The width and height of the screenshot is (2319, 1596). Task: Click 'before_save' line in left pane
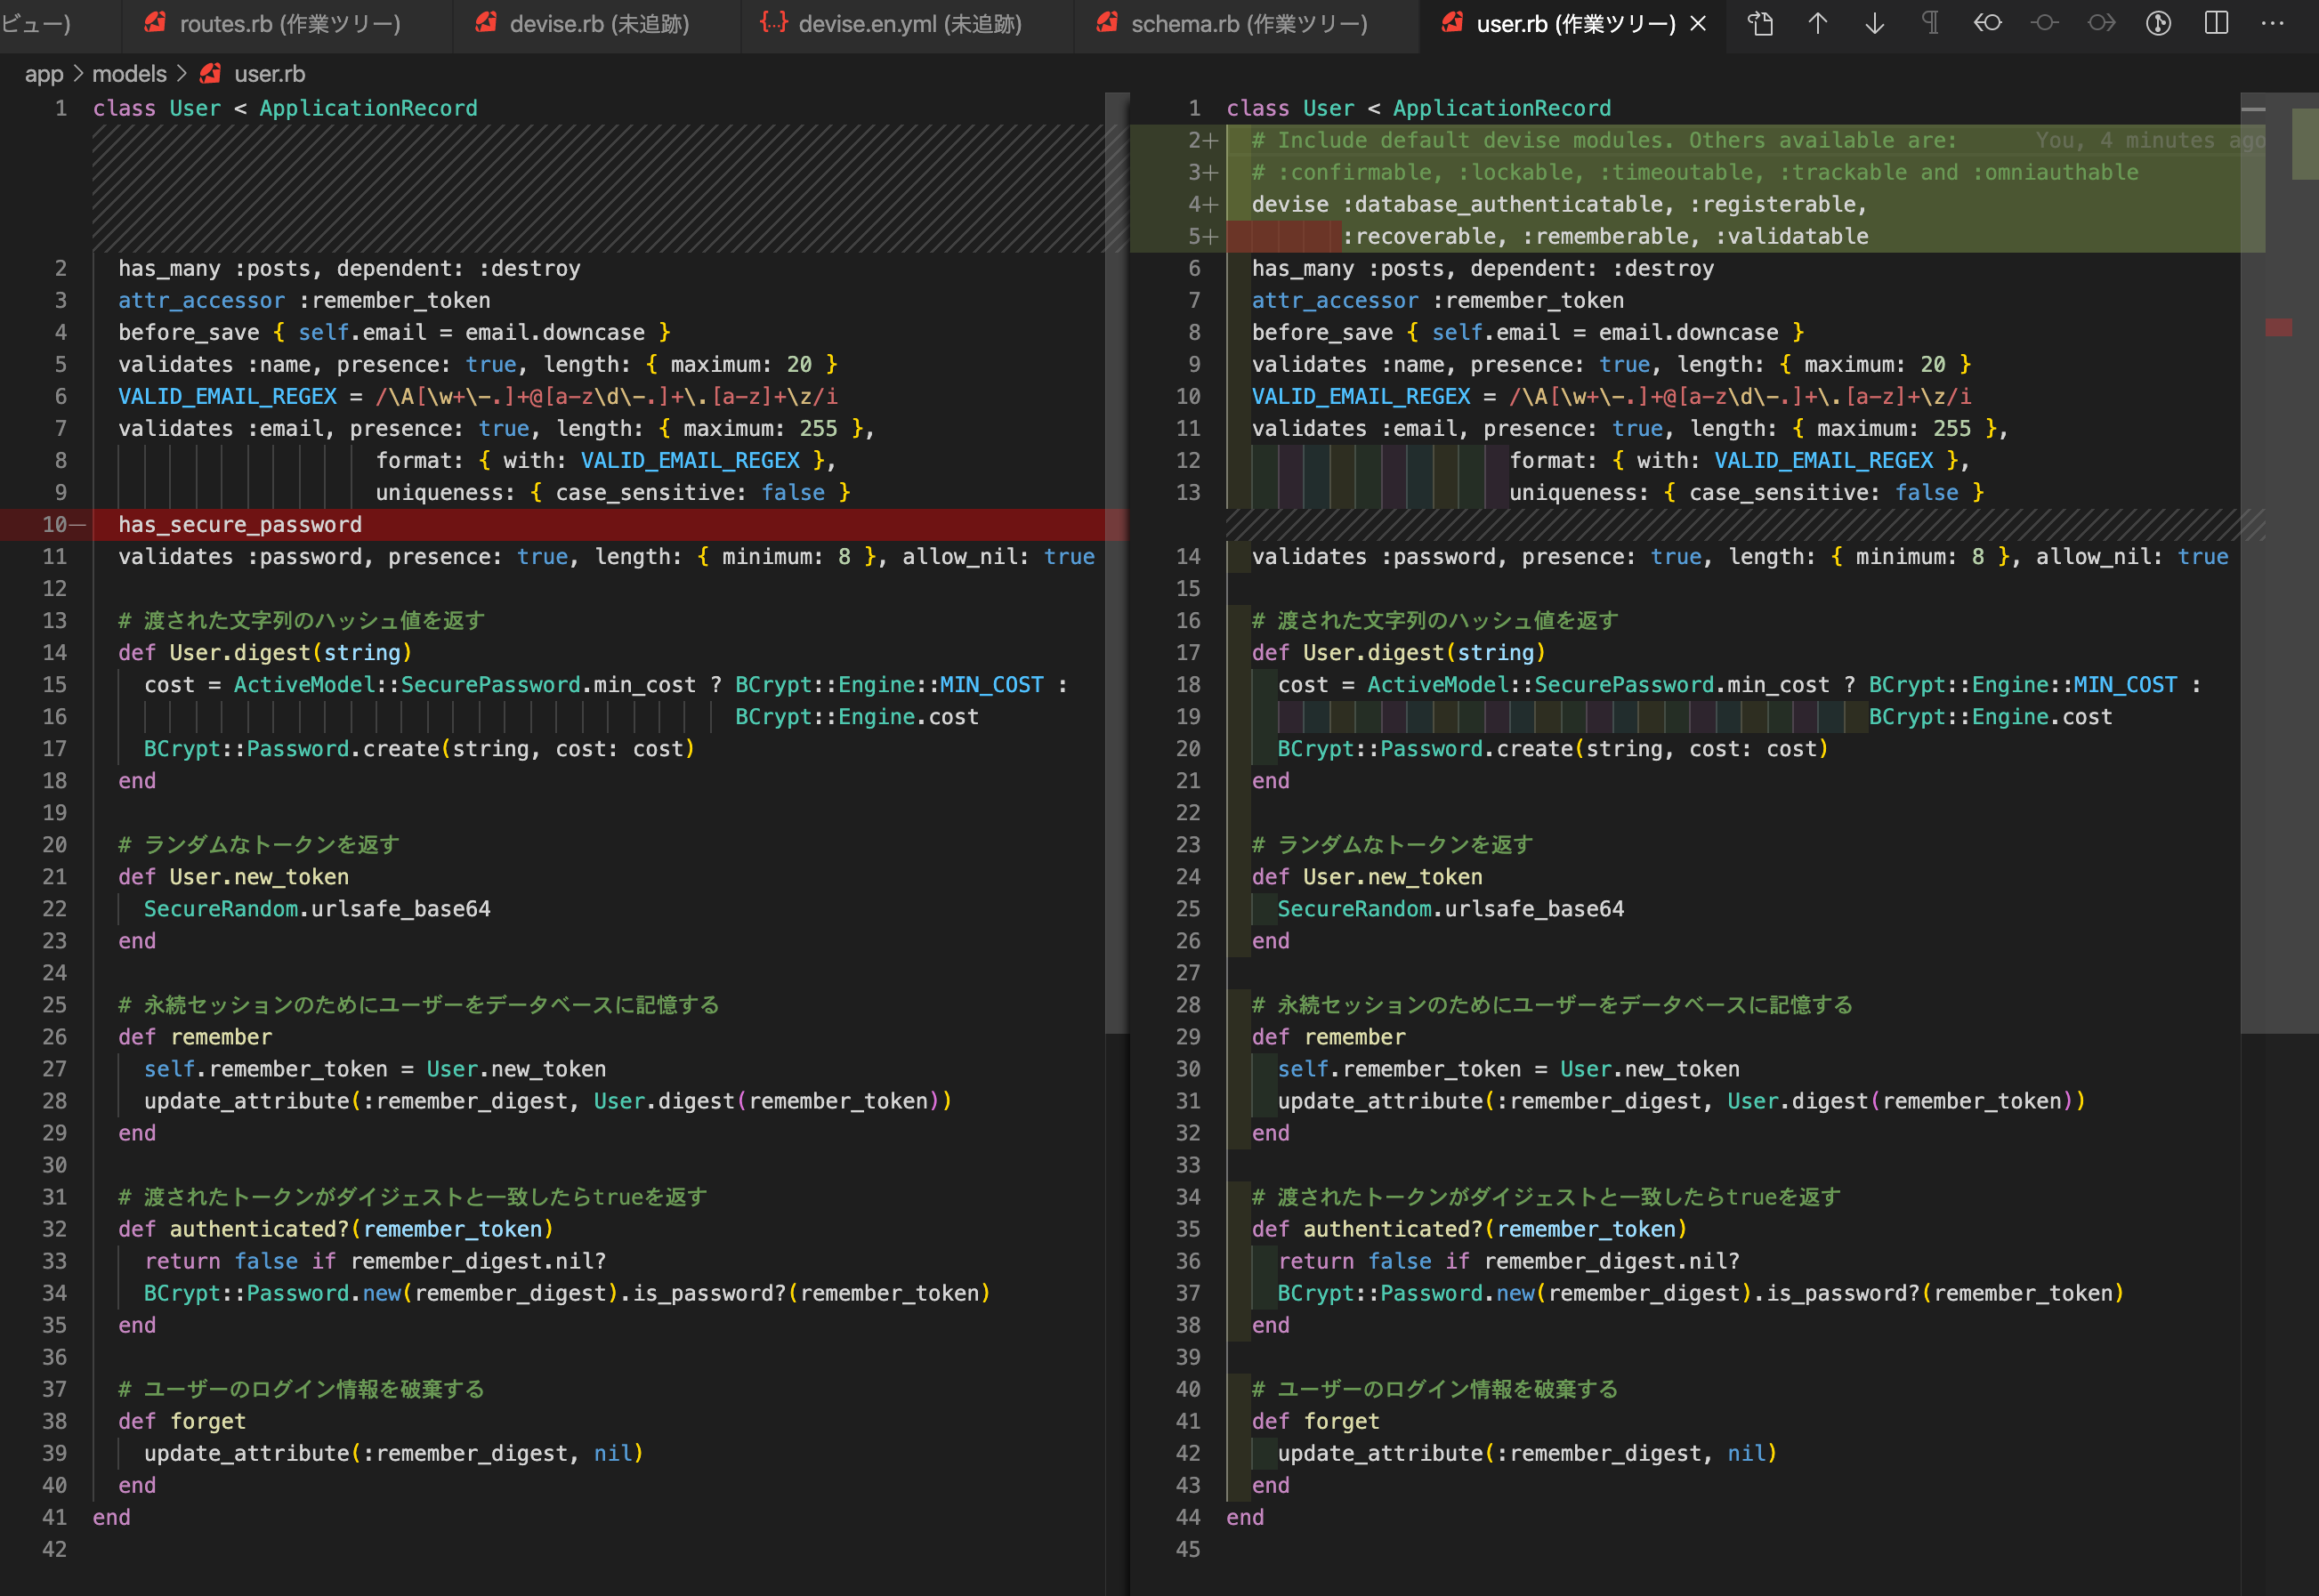click(394, 333)
